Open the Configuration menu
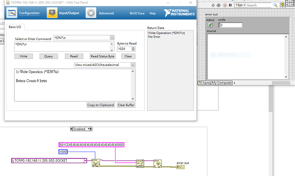Image resolution: width=295 pixels, height=176 pixels. (x=29, y=13)
